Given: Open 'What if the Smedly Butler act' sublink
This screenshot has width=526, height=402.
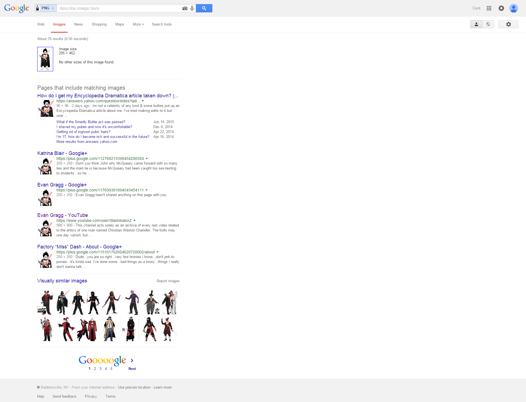Looking at the screenshot, I should click(91, 122).
